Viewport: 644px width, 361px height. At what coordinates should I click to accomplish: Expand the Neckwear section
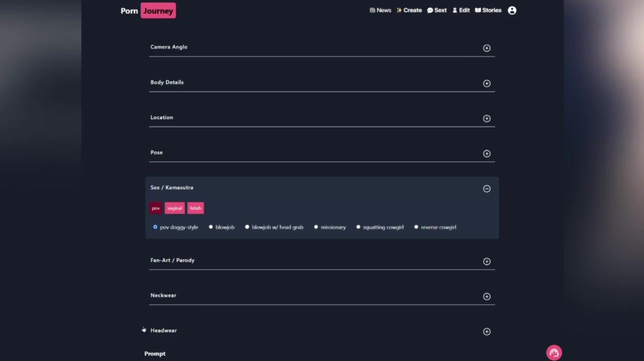(487, 297)
